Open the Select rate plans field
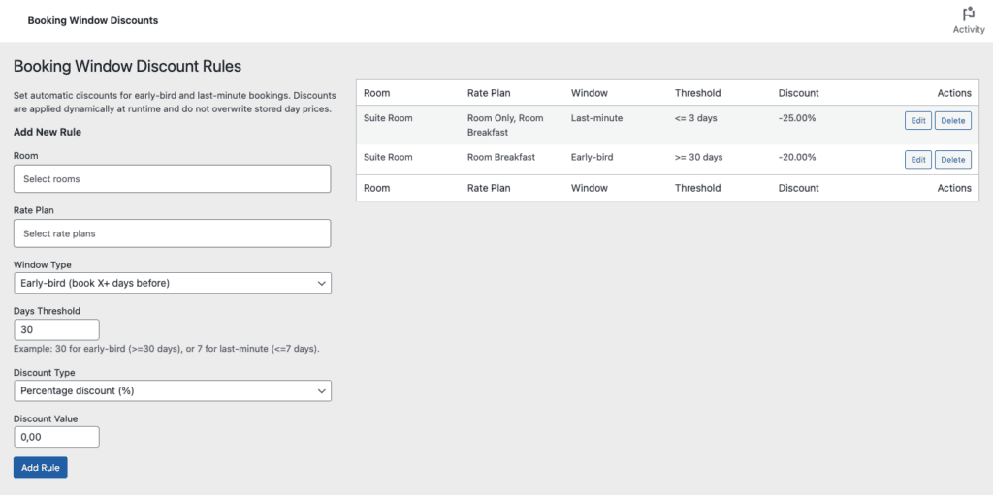Screen dimensions: 993x495 [x=172, y=233]
